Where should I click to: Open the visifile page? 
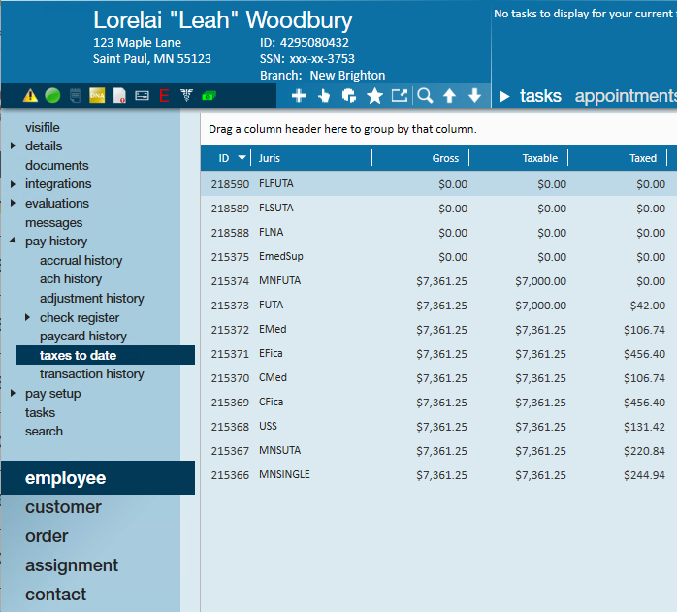[43, 127]
